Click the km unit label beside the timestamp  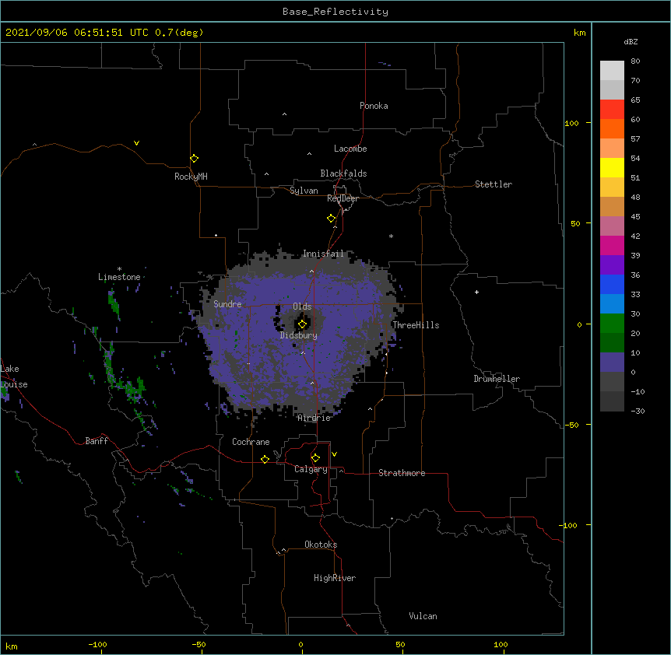[x=579, y=33]
